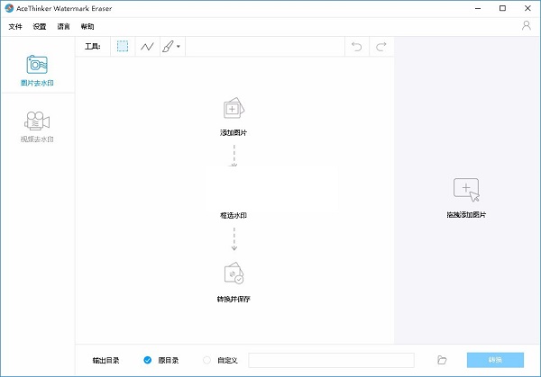This screenshot has height=377, width=541.
Task: Select the polygon line selection tool
Action: (147, 46)
